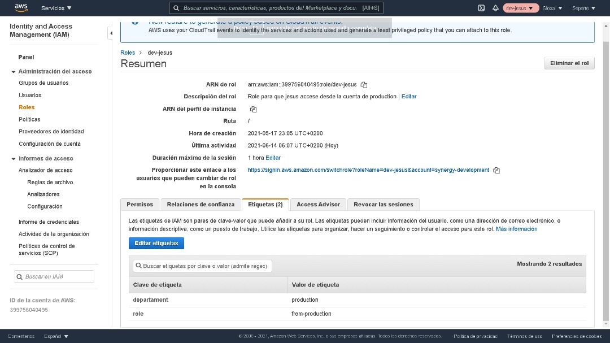
Task: Select the role tag key cell
Action: pyautogui.click(x=138, y=314)
